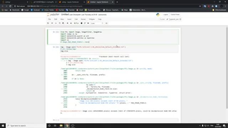228x128 pixels.
Task: Open the Facebook bookmark
Action: 35,10
